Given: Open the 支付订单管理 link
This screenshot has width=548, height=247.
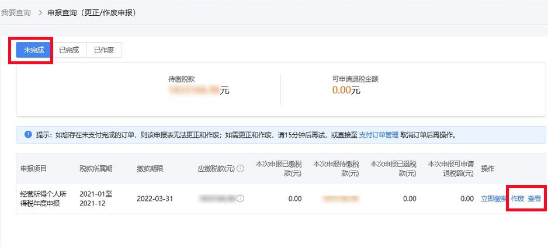Looking at the screenshot, I should [x=378, y=135].
